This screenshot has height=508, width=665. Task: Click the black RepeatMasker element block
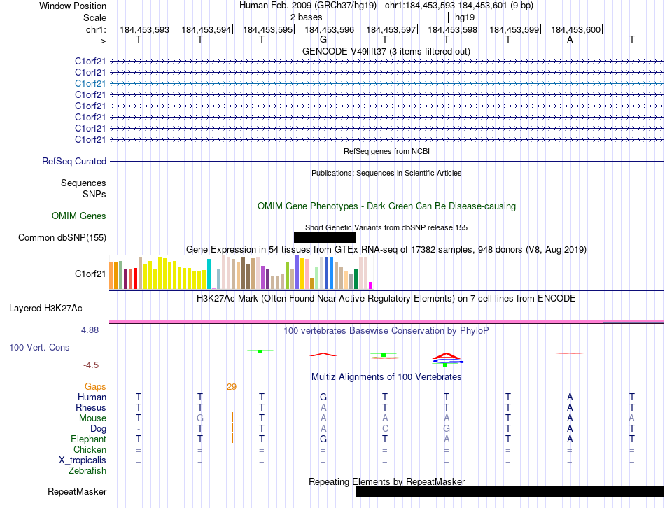click(x=509, y=491)
